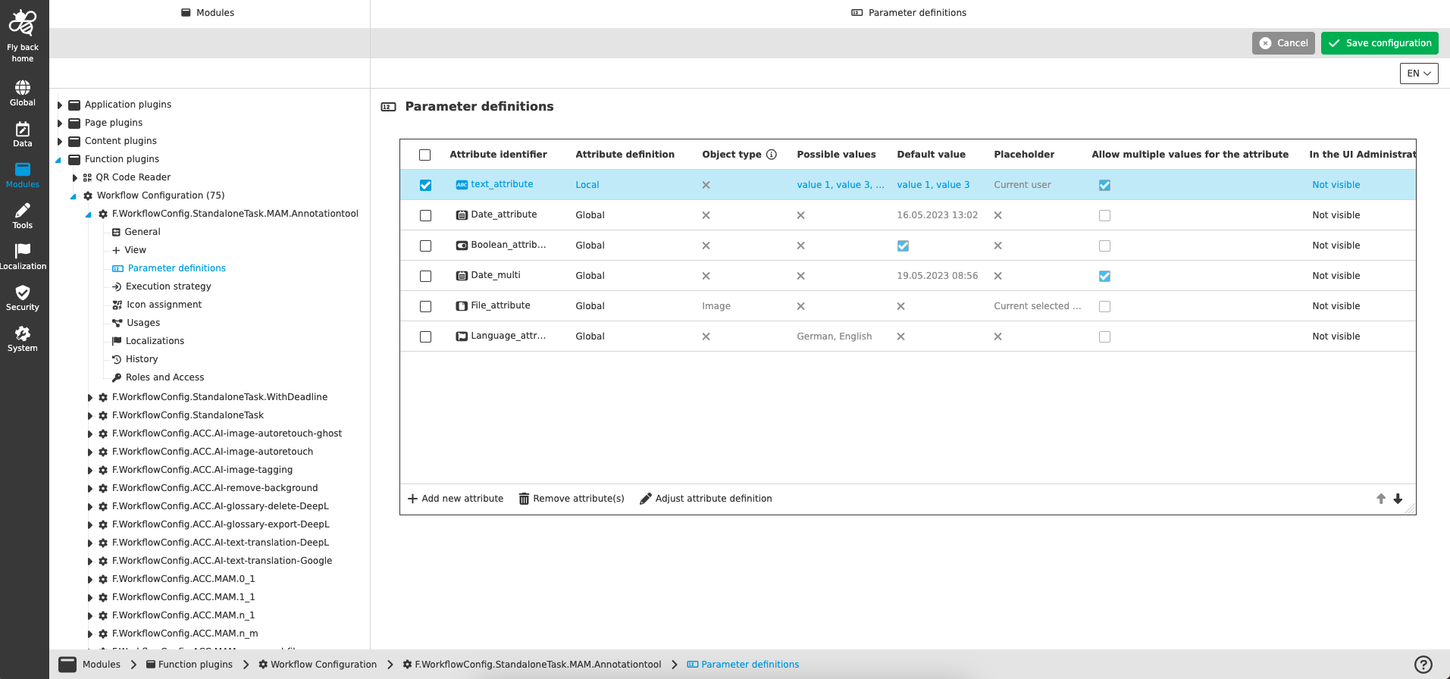Select the Modules header tab

point(208,13)
